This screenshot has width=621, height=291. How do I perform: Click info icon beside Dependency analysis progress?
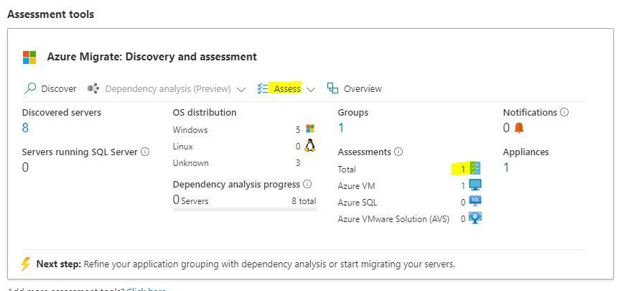coord(307,184)
